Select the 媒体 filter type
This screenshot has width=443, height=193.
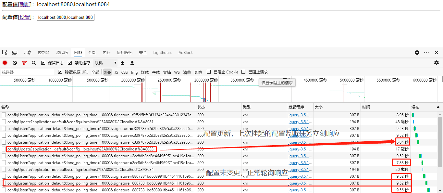click(x=145, y=72)
